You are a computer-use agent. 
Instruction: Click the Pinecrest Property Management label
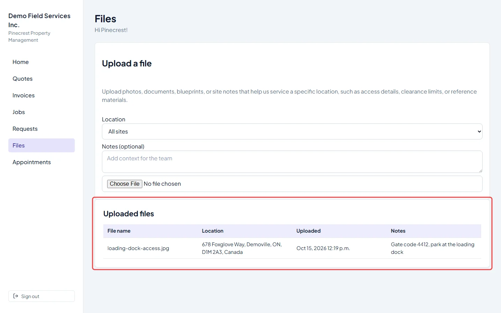click(x=29, y=37)
